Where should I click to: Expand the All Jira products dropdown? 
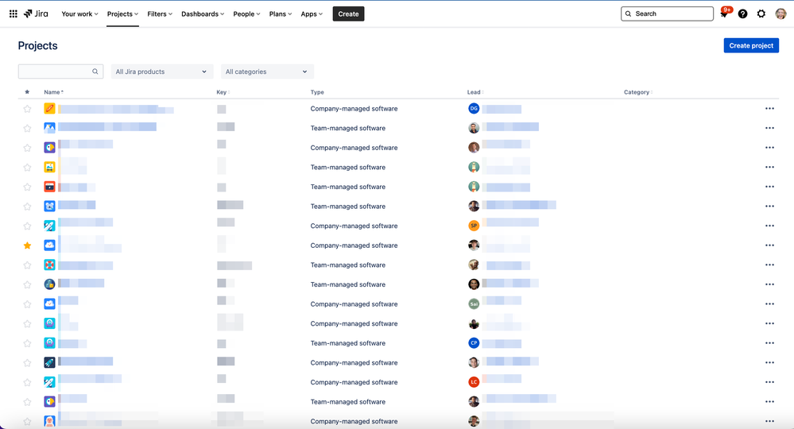point(161,71)
